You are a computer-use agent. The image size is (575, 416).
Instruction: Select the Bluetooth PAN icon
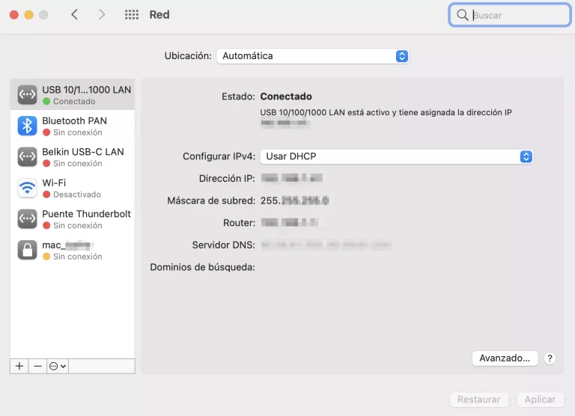click(28, 126)
